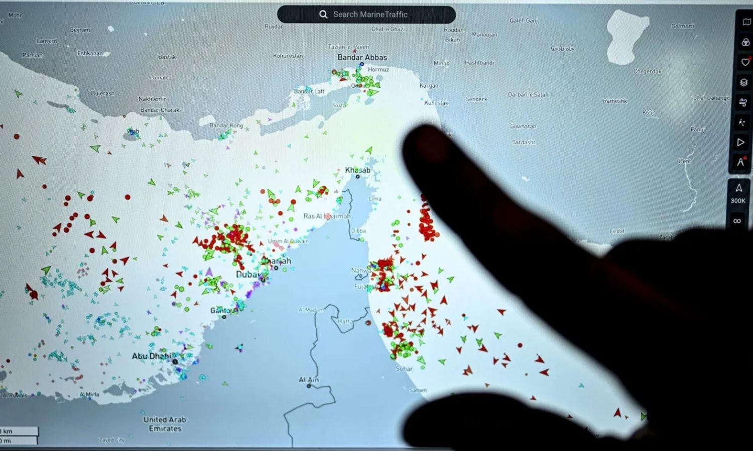Click the Al Ain city marker
Viewport: 753px width, 451px height.
point(309,386)
